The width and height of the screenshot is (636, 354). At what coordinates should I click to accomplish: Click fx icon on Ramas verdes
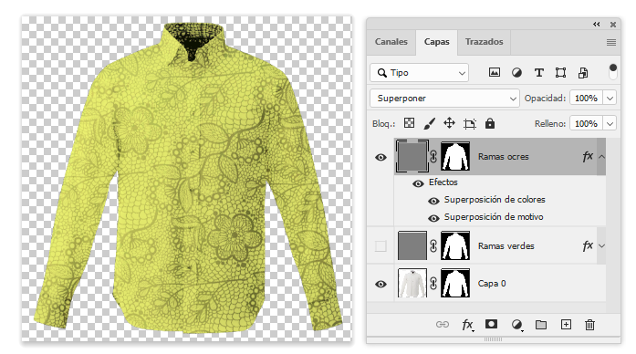[588, 245]
